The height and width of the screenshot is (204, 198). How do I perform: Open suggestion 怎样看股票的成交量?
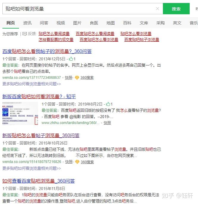coord(56,40)
